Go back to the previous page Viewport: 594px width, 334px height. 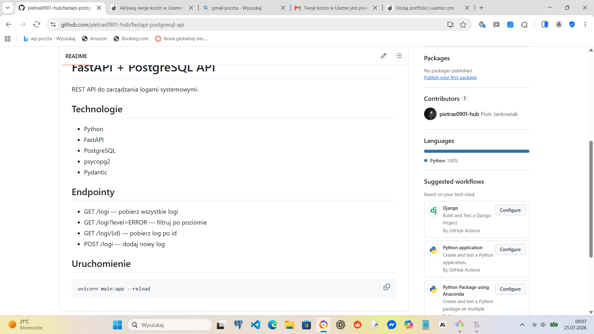(x=9, y=24)
